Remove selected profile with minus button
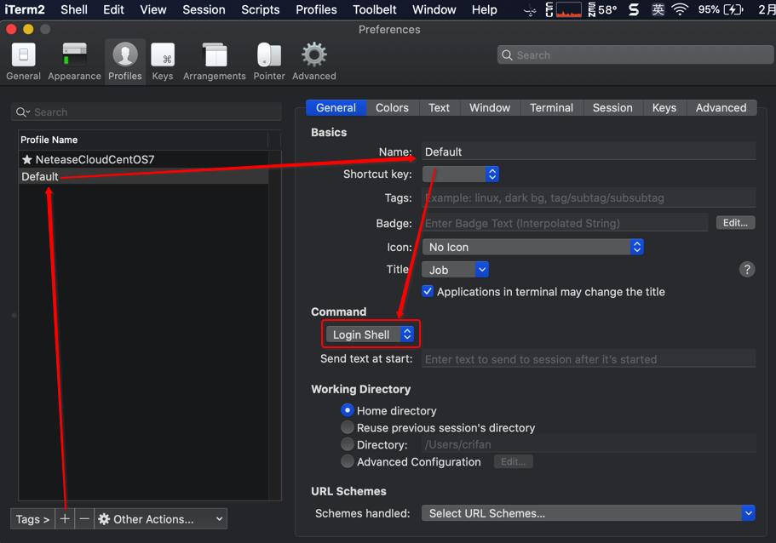 [84, 519]
